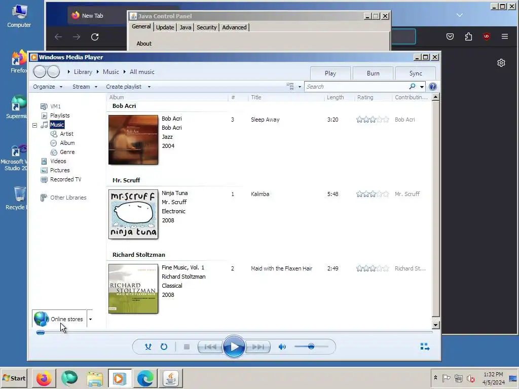Viewport: 519px width, 389px height.
Task: Open Microsoft Edge from the taskbar
Action: pyautogui.click(x=145, y=378)
